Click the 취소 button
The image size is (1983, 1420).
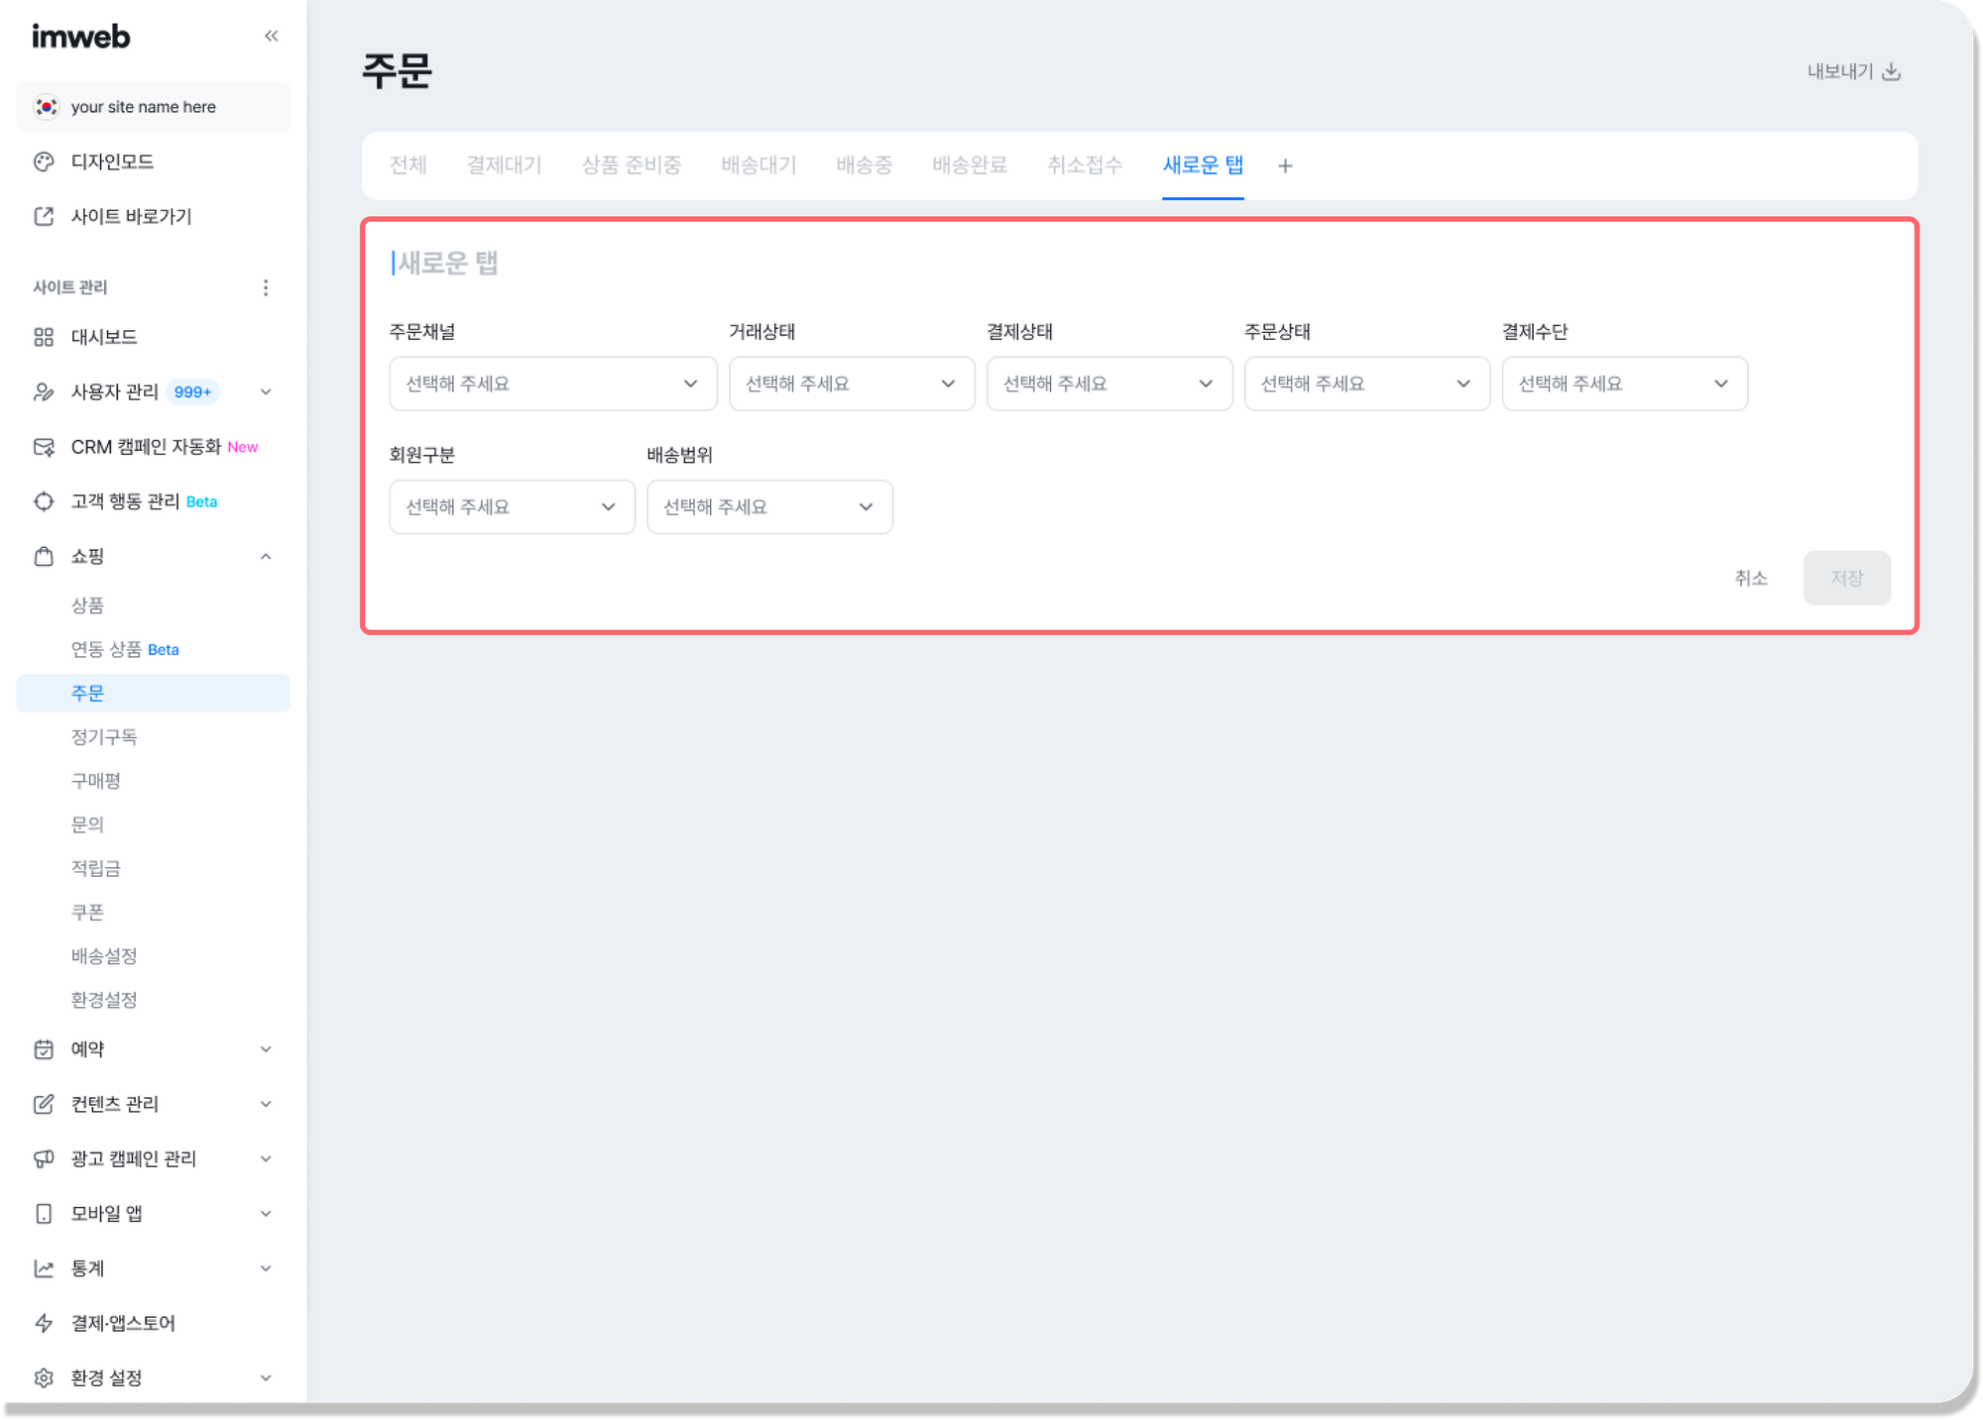click(1750, 578)
